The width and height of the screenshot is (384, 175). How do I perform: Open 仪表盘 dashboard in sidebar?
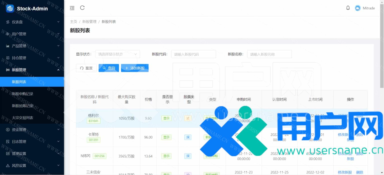coord(17,22)
